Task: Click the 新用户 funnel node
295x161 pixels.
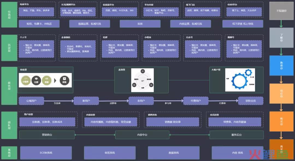Action: (x=86, y=101)
